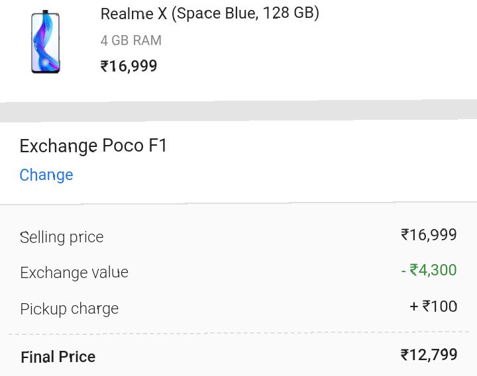Click the ₹16,999 selling price amount
The image size is (477, 376).
[x=429, y=235]
